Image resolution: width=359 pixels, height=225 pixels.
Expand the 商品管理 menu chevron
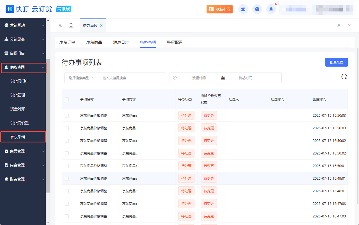tap(43, 151)
